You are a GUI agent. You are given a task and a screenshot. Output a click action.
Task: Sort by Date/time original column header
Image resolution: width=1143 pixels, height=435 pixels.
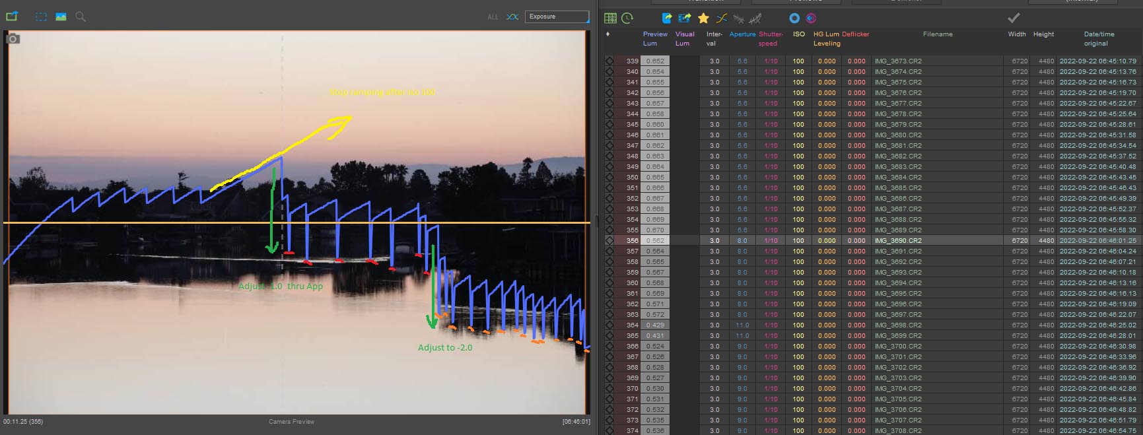pos(1099,38)
